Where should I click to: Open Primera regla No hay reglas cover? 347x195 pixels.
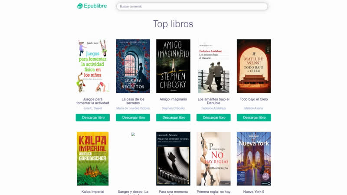click(213, 159)
